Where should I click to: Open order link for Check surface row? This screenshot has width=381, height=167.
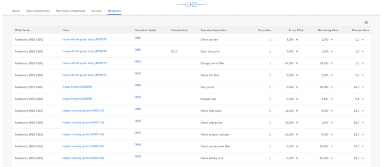click(85, 39)
